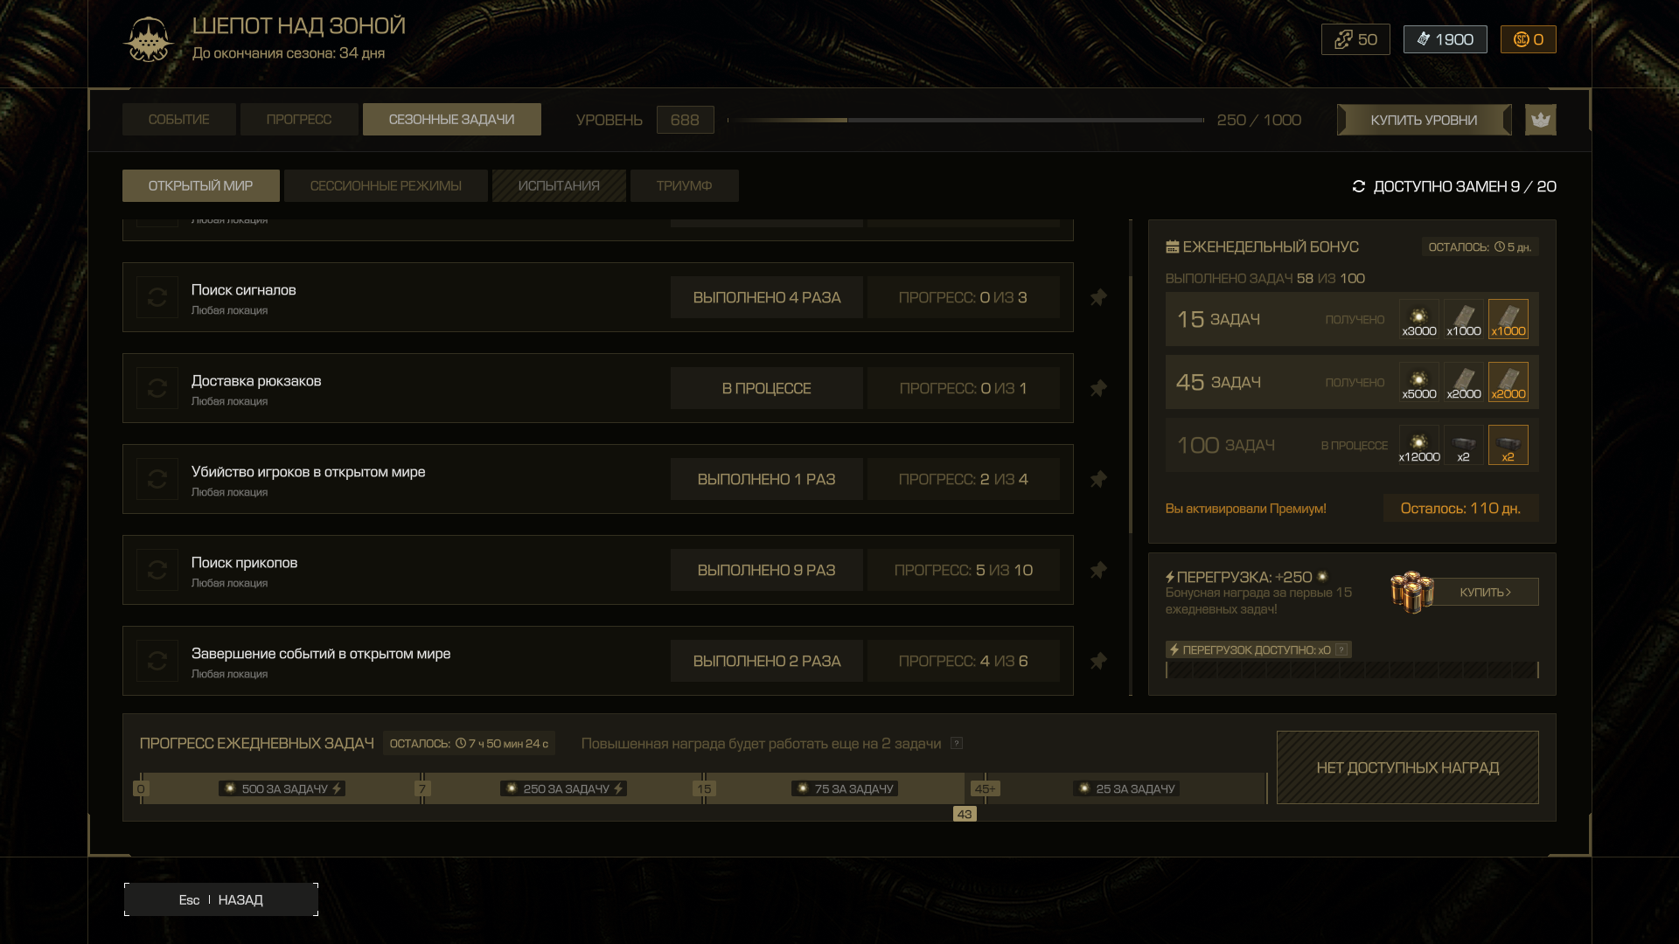Pin the Убийство игроков в открытом мире task
This screenshot has height=944, width=1679.
point(1098,479)
